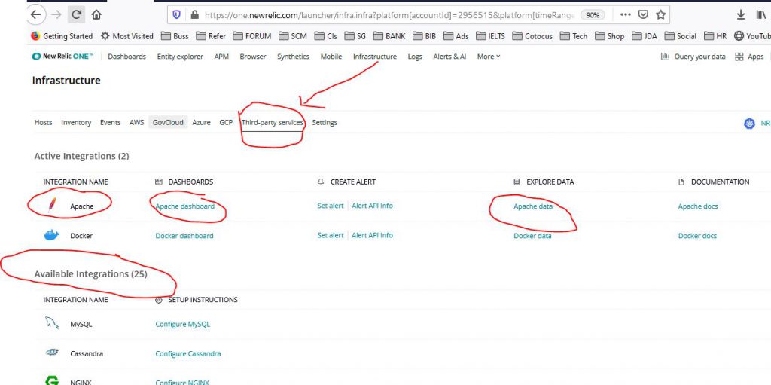This screenshot has height=385, width=771.
Task: Open the Infrastructure menu item
Action: [374, 57]
